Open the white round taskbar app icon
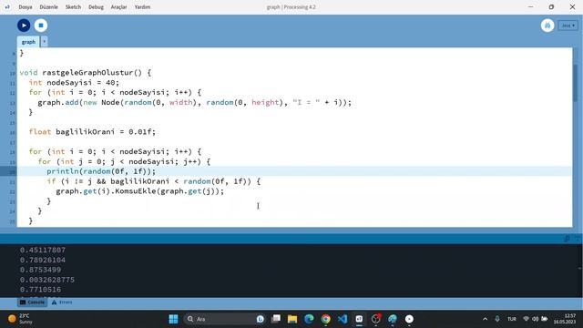Screen dimensions: 583x328 pyautogui.click(x=409, y=319)
